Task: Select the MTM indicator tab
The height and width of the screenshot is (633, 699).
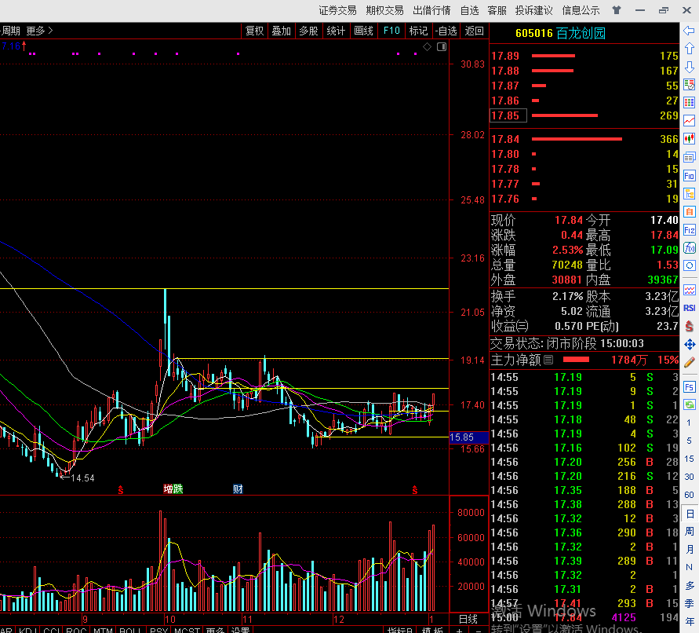Action: pyautogui.click(x=103, y=630)
